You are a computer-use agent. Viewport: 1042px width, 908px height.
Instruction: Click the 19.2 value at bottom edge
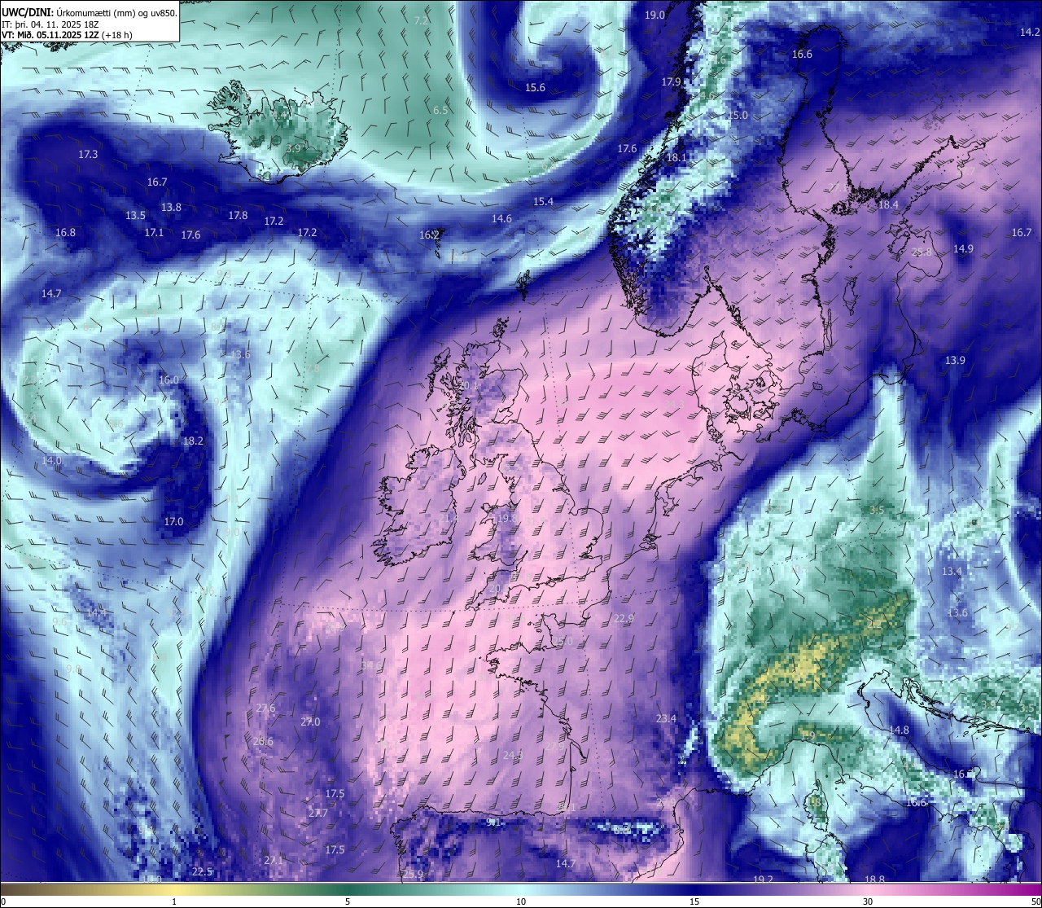pos(763,880)
